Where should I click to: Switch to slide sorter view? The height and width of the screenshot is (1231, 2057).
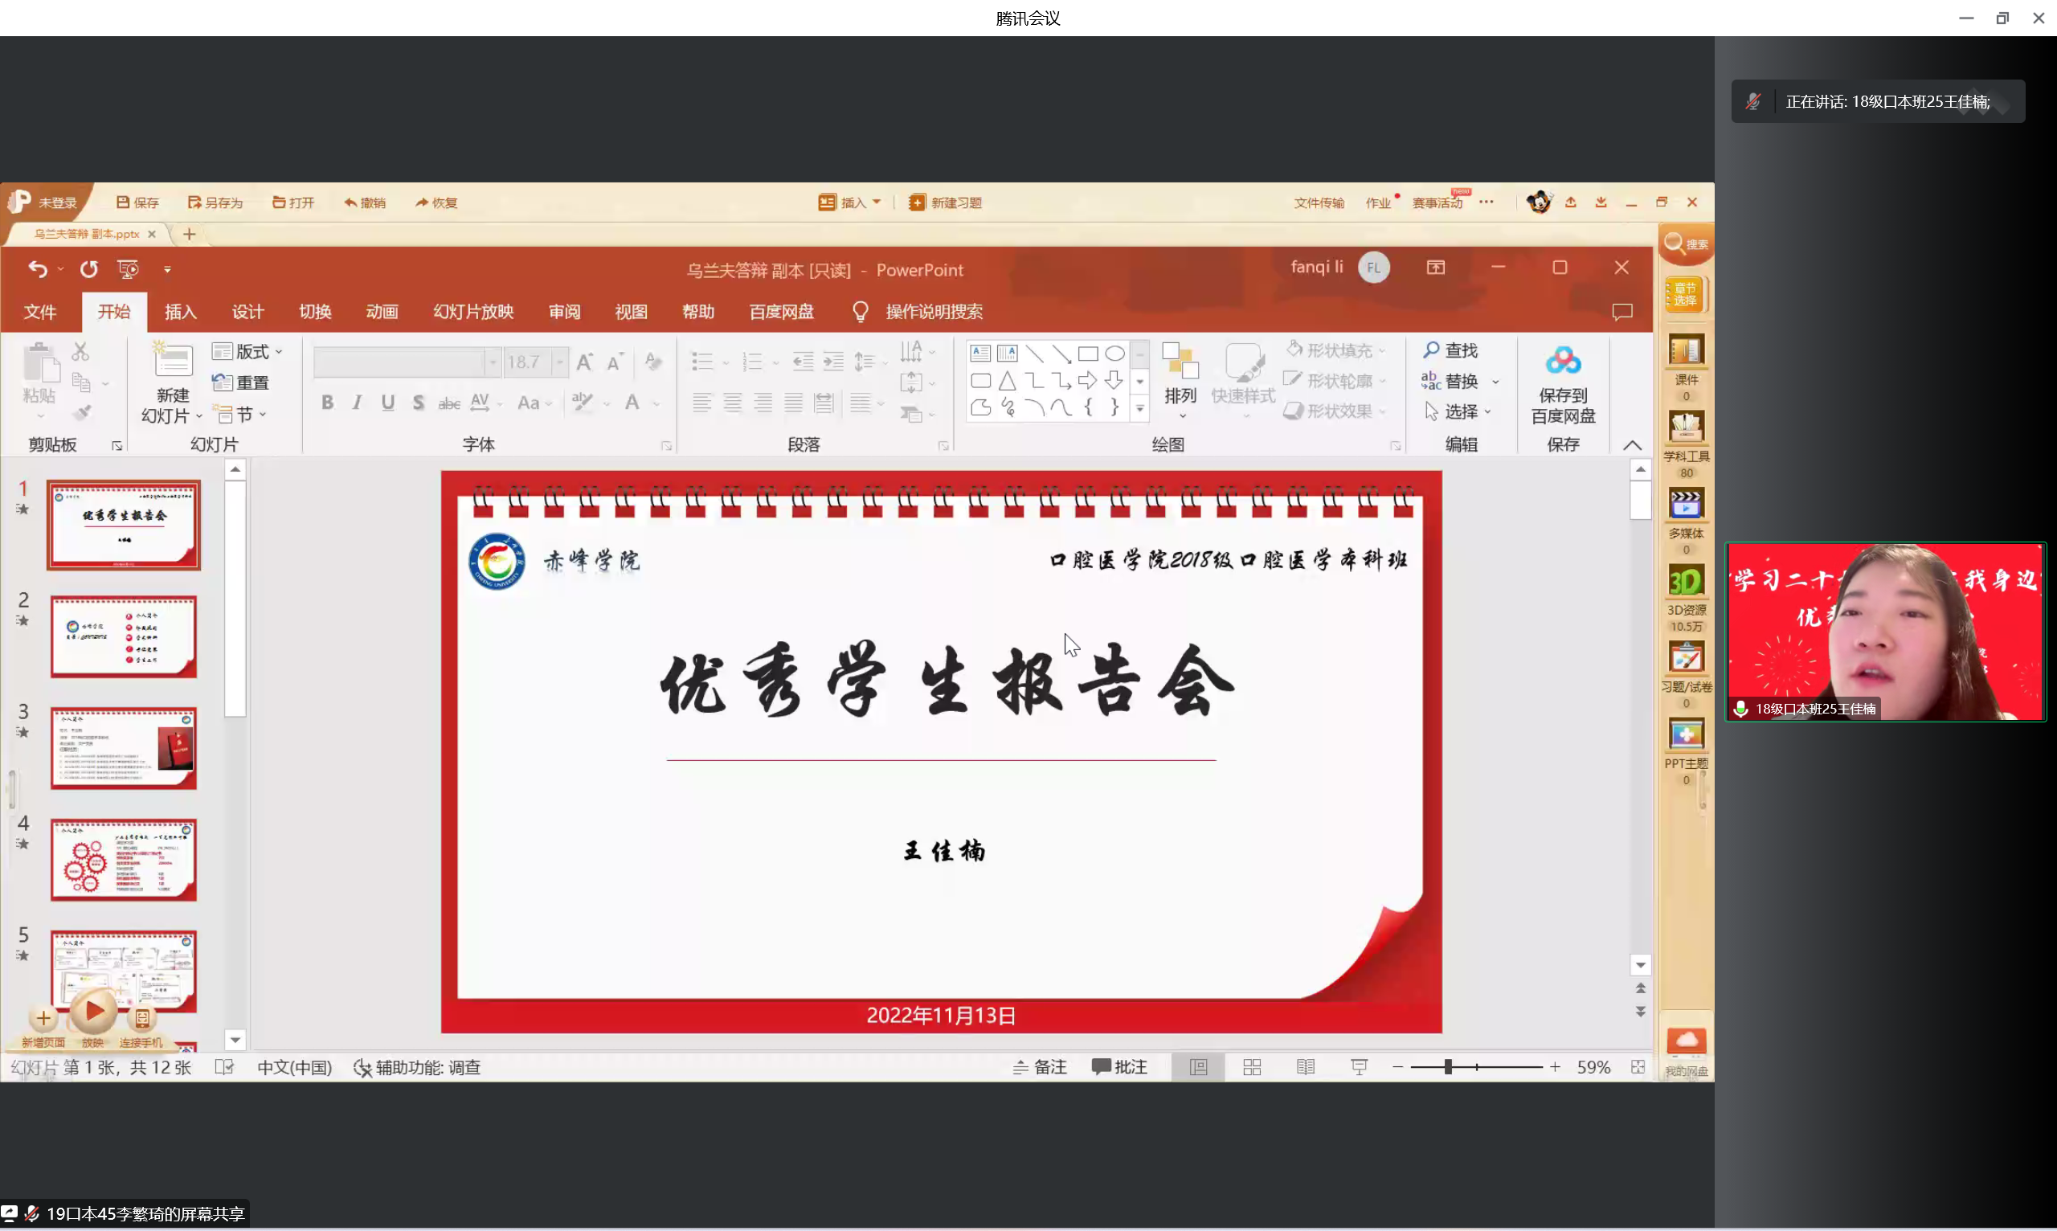(x=1252, y=1067)
